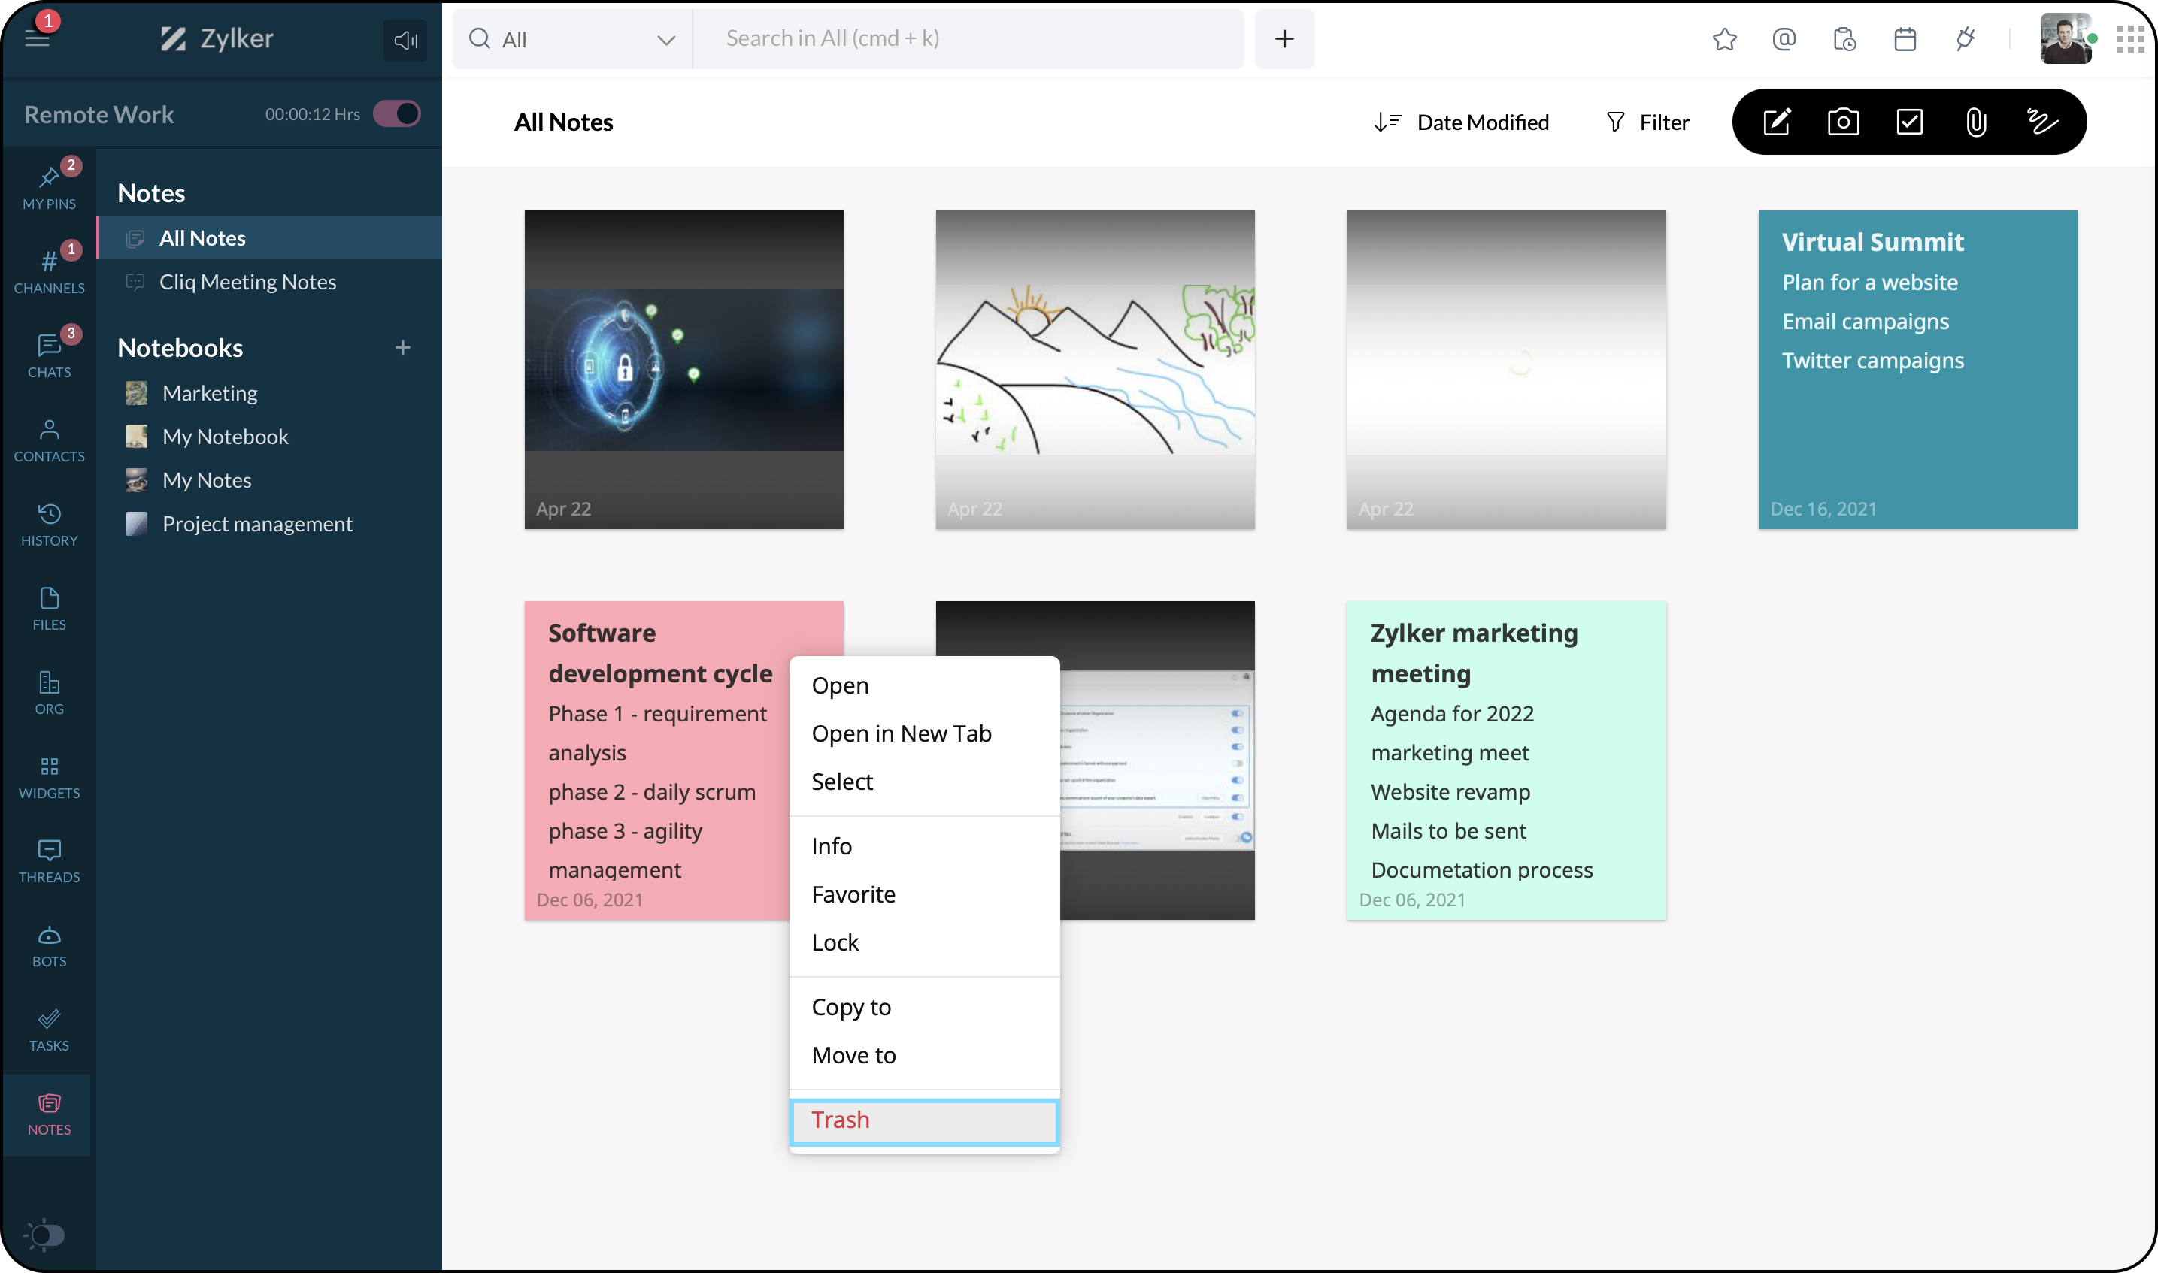The width and height of the screenshot is (2158, 1273).
Task: Choose Trash in the context menu
Action: 923,1120
